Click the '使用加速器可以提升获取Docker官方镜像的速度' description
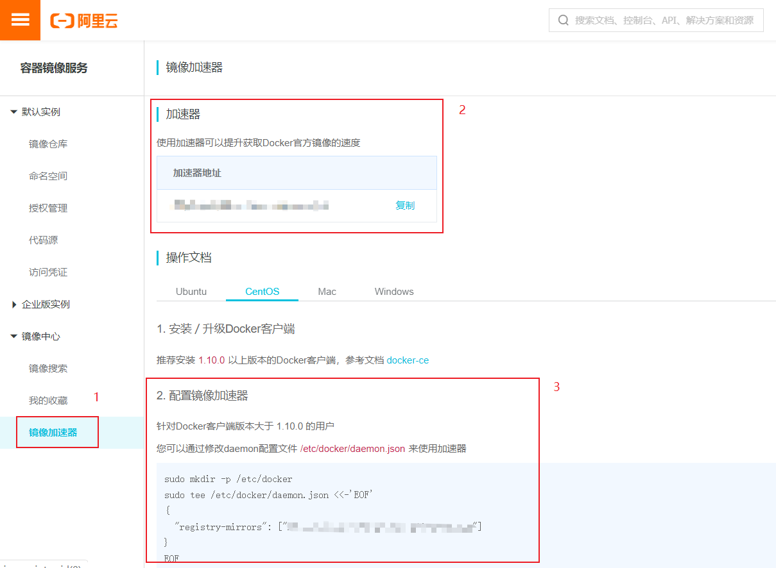Image resolution: width=776 pixels, height=568 pixels. click(x=259, y=143)
